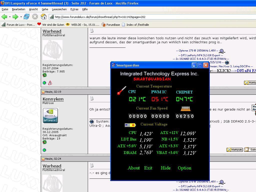This screenshot has height=192, width=256.
Task: Open Back button history dropdown arrow
Action: tap(10, 17)
